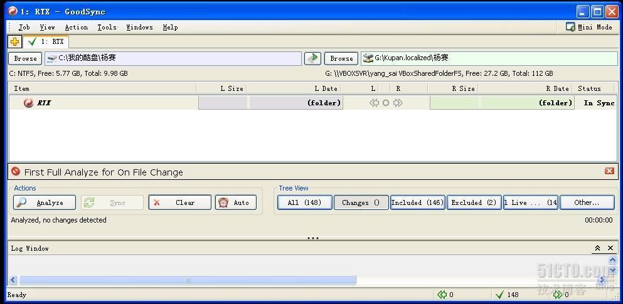
Task: Click the log vertical scroll up arrow
Action: (x=613, y=260)
